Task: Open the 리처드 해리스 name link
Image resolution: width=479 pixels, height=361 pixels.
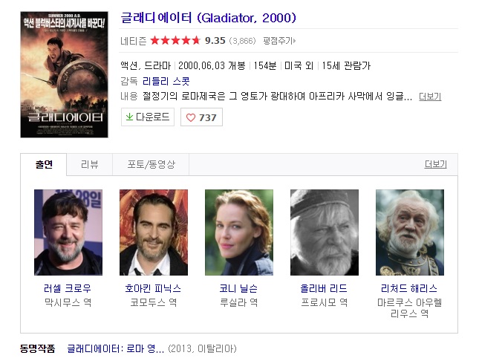Action: click(x=409, y=288)
